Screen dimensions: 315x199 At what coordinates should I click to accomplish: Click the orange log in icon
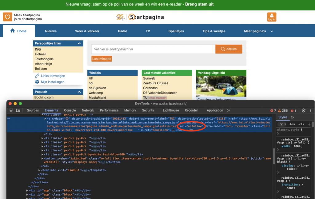(x=272, y=17)
